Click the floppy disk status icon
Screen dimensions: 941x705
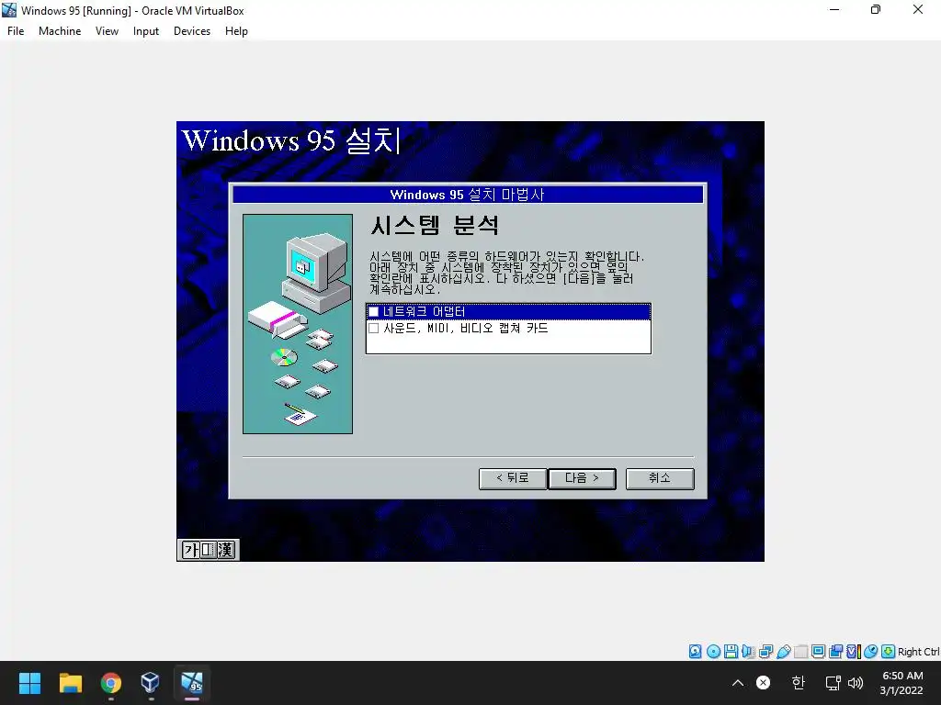point(731,652)
